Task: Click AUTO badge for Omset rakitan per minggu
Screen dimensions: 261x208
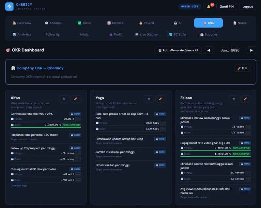Action: click(160, 165)
